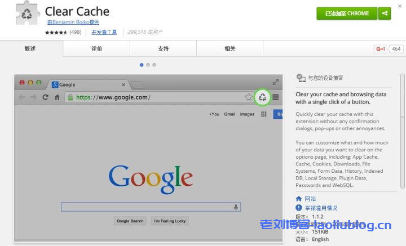Click the fullscreen arrows icon in the preview
Screen dimensions: 406x246
(276, 82)
